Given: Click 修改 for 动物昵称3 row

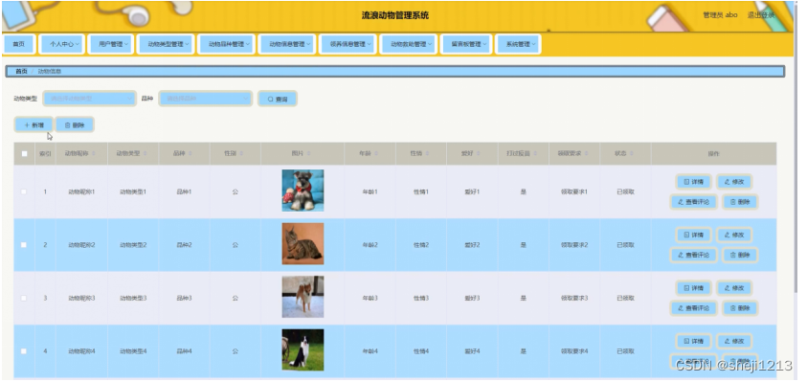Looking at the screenshot, I should [x=734, y=288].
